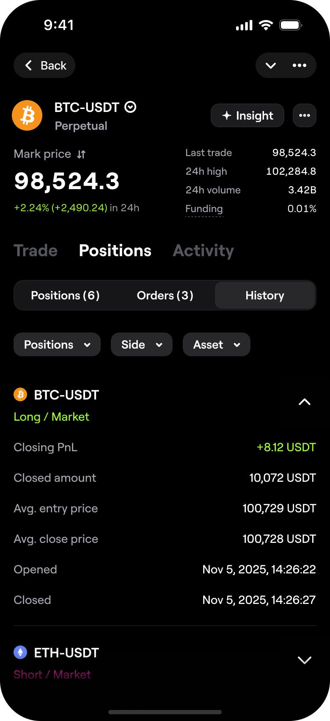Screen dimensions: 330x721
Task: Open the three-dot menu beside Insight
Action: (305, 115)
